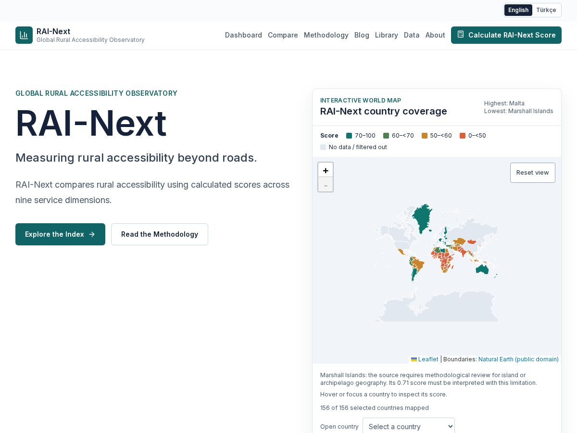Screen dimensions: 577x433
Task: Open the Blog page
Action: (x=362, y=35)
